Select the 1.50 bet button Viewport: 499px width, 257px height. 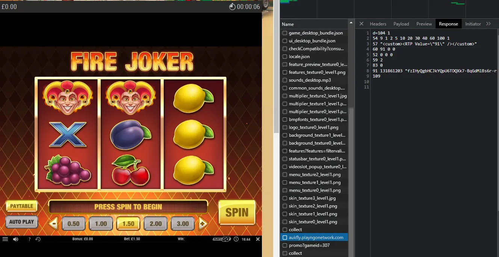128,224
